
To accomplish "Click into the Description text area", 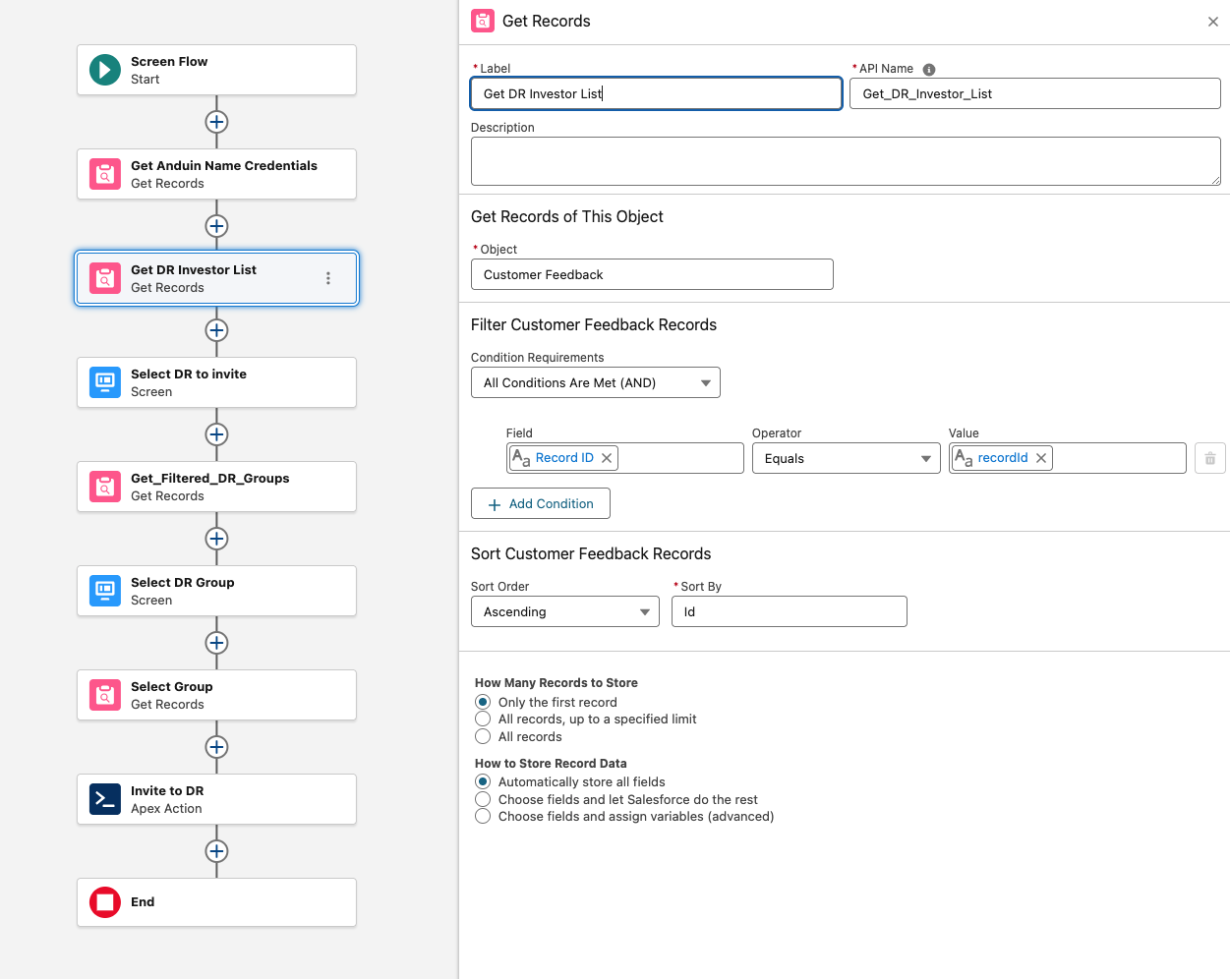I will coord(845,161).
